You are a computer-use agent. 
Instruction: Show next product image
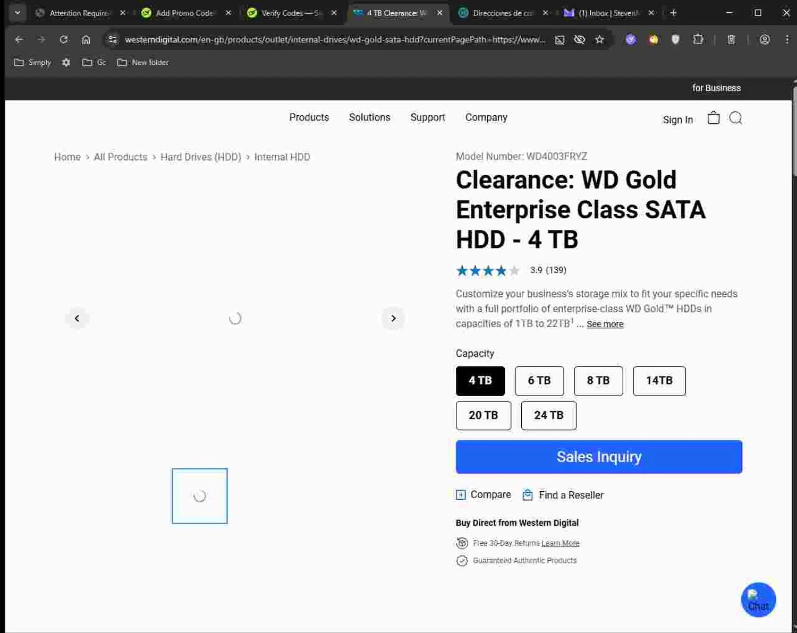(x=393, y=318)
